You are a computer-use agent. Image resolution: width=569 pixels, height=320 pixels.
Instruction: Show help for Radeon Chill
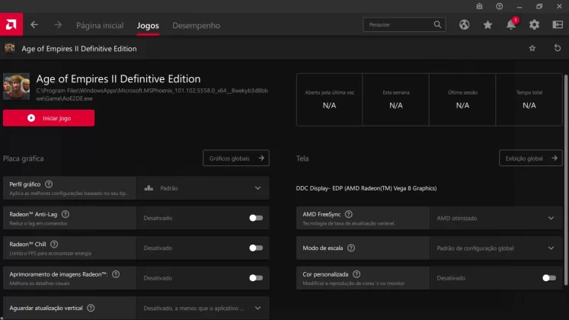[54, 244]
